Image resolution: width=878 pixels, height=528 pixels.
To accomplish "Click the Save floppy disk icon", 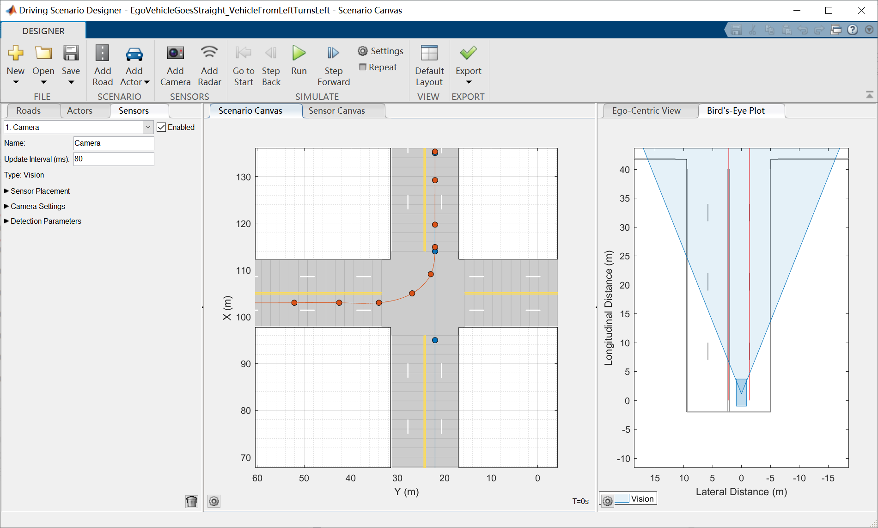I will click(x=71, y=53).
